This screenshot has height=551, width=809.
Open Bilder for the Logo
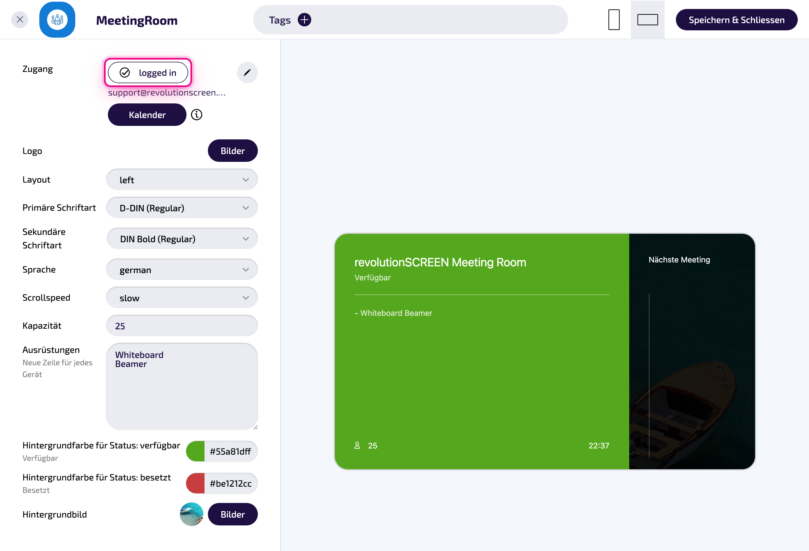pos(233,151)
